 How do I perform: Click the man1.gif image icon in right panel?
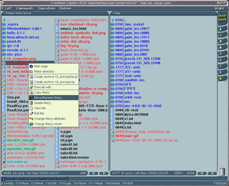[112, 136]
